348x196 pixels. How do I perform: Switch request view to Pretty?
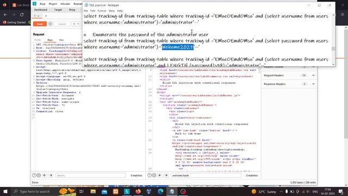pos(38,40)
